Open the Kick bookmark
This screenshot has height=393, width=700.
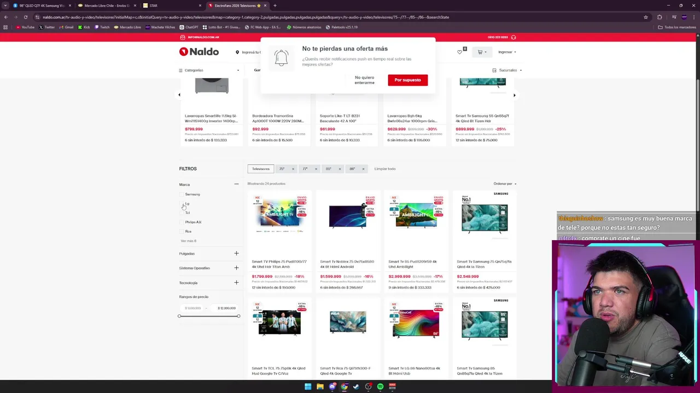pyautogui.click(x=84, y=27)
